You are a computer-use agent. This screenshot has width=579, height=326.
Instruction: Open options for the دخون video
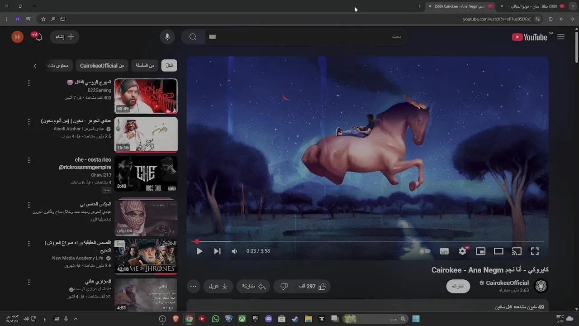point(28,122)
